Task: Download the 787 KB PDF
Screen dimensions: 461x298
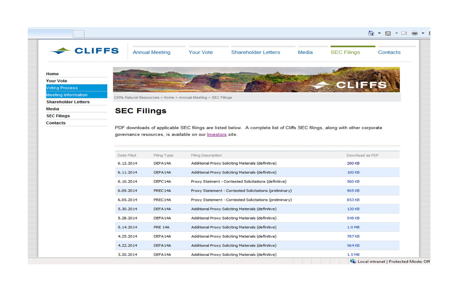Action: [x=353, y=236]
